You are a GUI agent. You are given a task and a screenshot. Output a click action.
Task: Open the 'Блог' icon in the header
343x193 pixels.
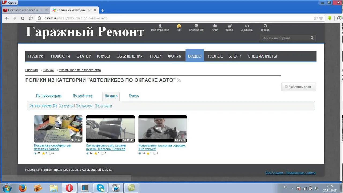click(x=215, y=28)
